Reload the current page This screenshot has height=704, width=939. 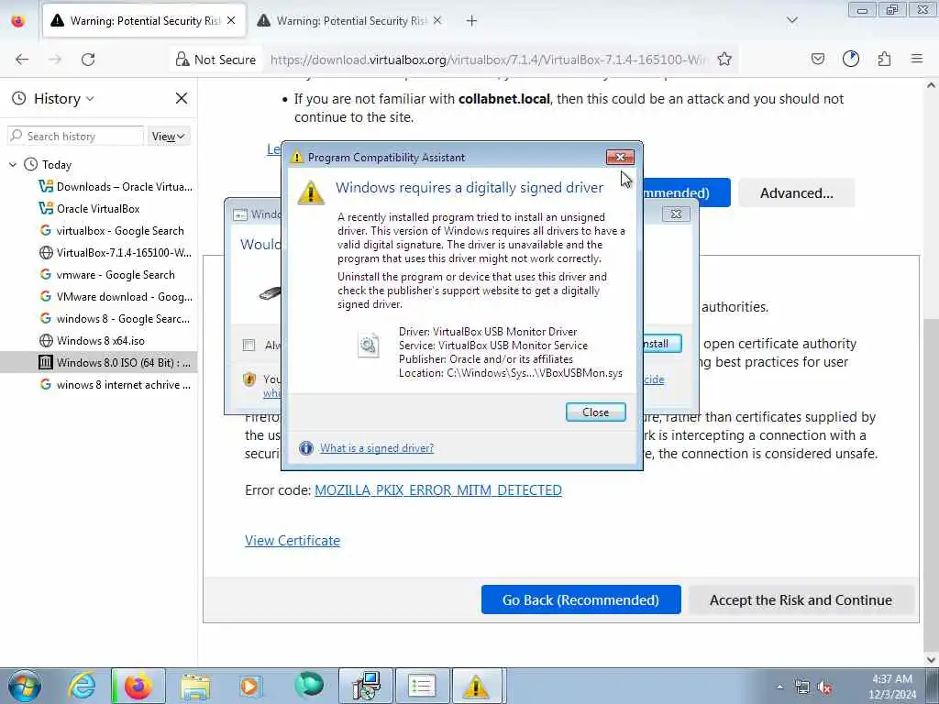pos(88,60)
